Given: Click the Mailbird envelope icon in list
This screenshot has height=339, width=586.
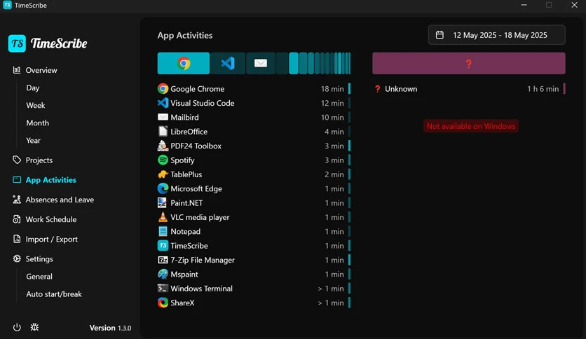Looking at the screenshot, I should point(163,117).
